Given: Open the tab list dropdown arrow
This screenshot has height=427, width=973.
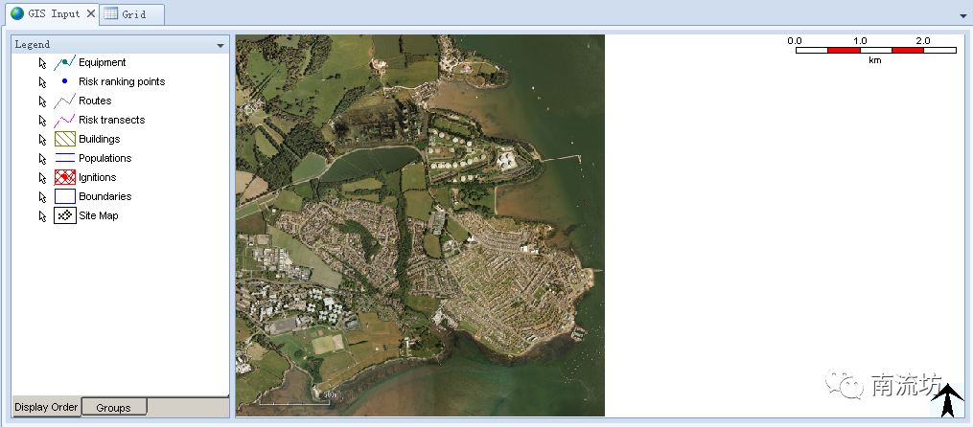Looking at the screenshot, I should pos(962,15).
